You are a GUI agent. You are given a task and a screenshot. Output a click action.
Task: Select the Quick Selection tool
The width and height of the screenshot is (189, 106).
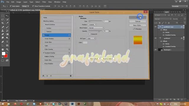tap(7, 19)
